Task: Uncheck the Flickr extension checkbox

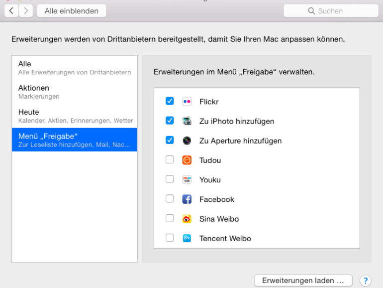Action: 170,101
